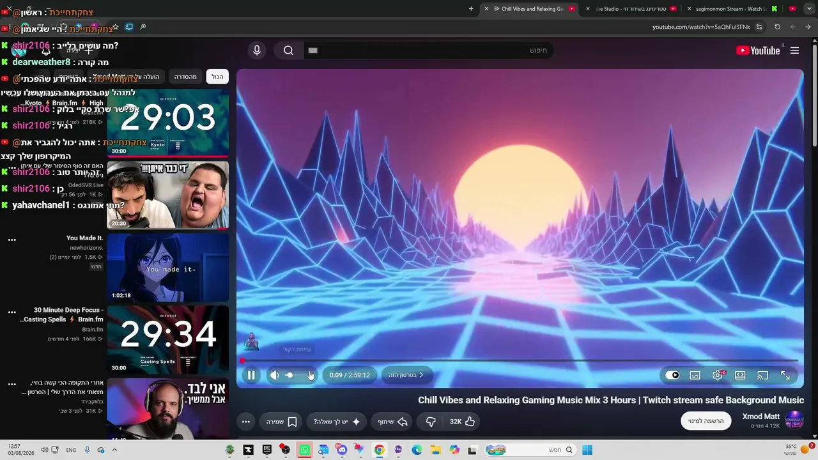This screenshot has width=818, height=460.
Task: Open WhatsApp from the taskbar
Action: point(304,450)
